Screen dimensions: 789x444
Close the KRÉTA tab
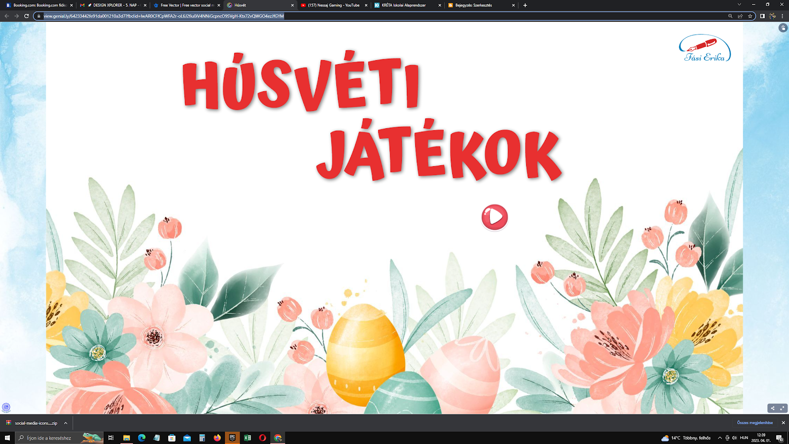(x=439, y=5)
